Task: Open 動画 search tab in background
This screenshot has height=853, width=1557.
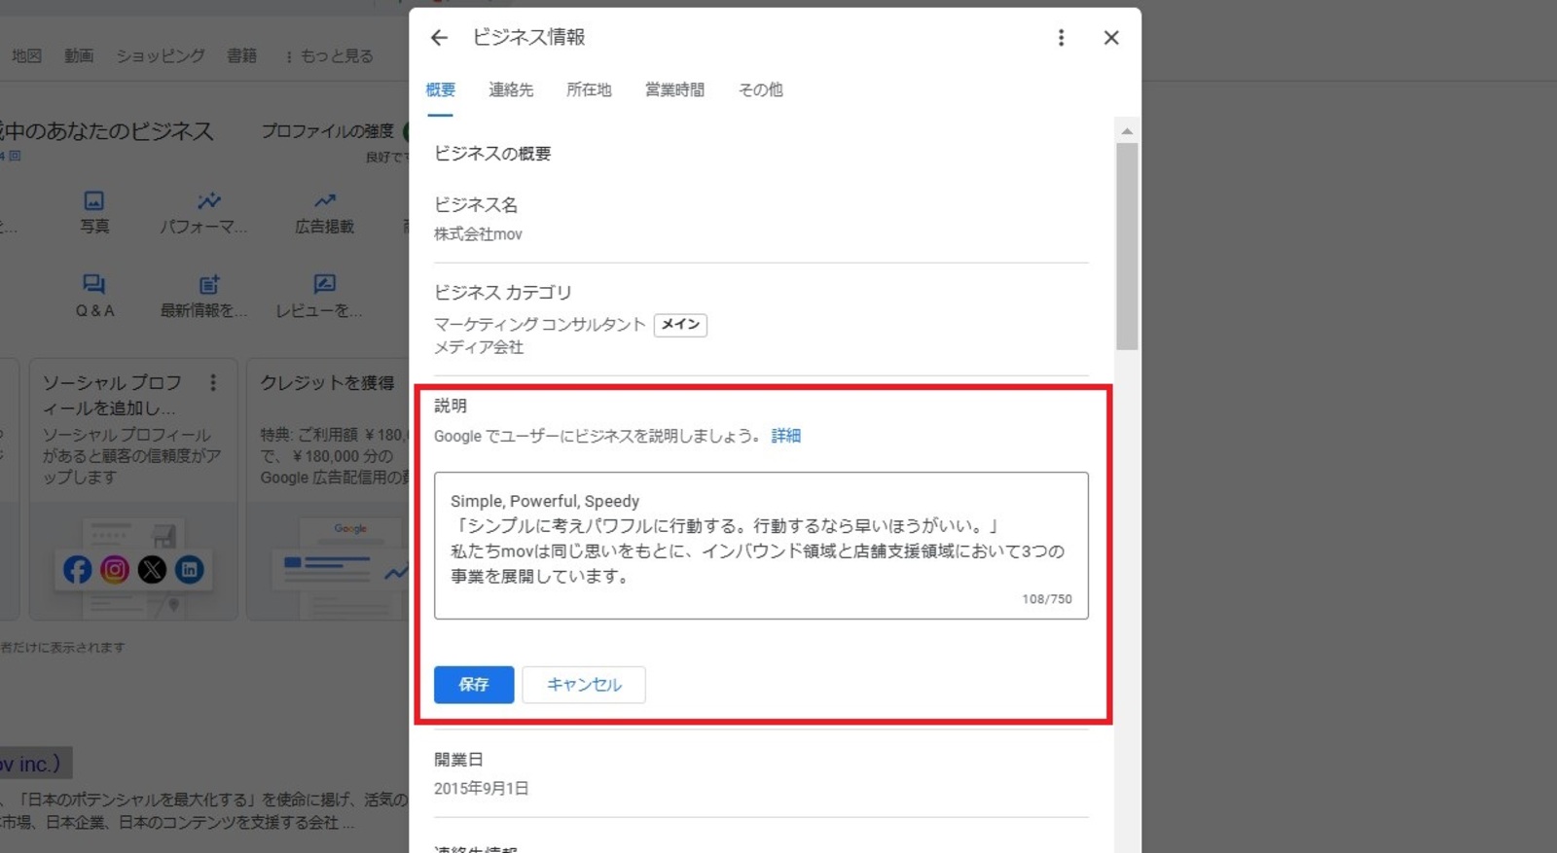Action: tap(79, 55)
